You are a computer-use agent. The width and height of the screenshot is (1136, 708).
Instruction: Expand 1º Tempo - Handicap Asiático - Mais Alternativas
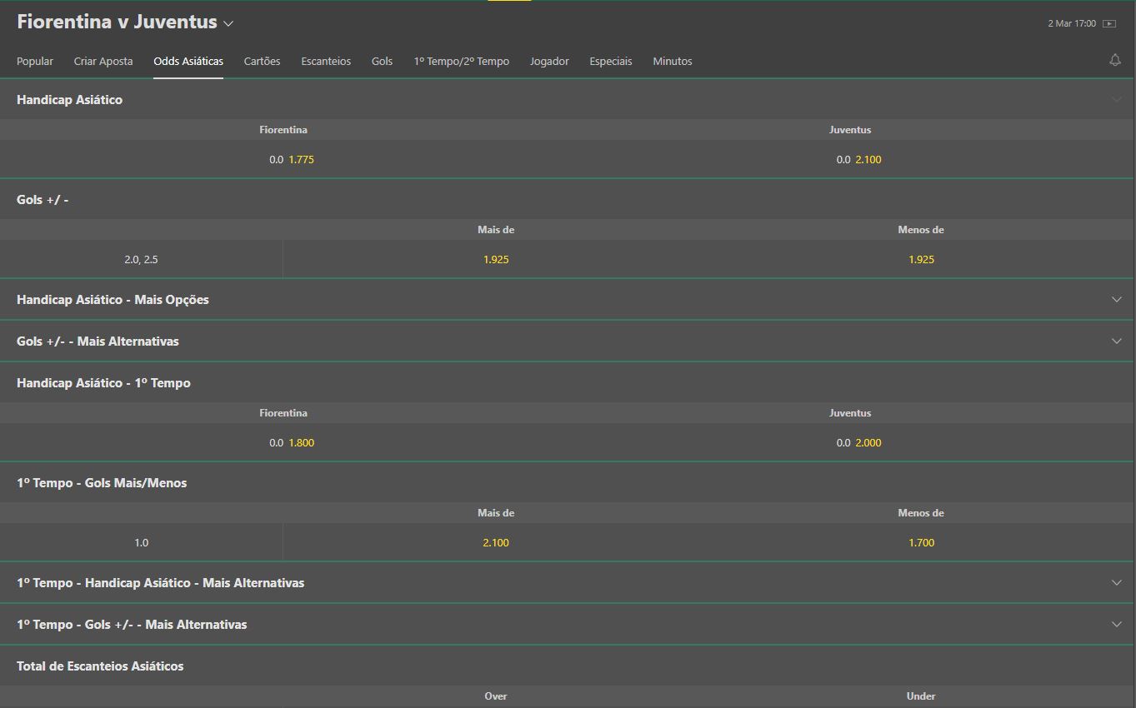point(1117,582)
